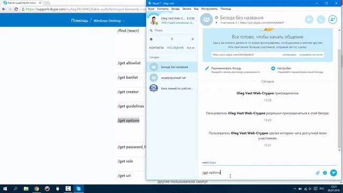Click Настройки conversation option
The image size is (343, 193).
(x=284, y=68)
